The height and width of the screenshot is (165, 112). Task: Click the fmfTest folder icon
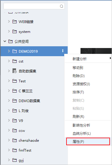click(x=15, y=150)
